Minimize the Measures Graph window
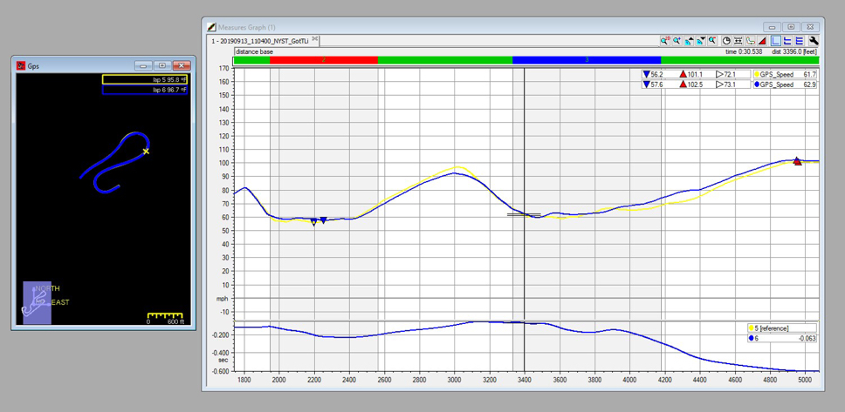This screenshot has width=845, height=412. click(x=773, y=26)
